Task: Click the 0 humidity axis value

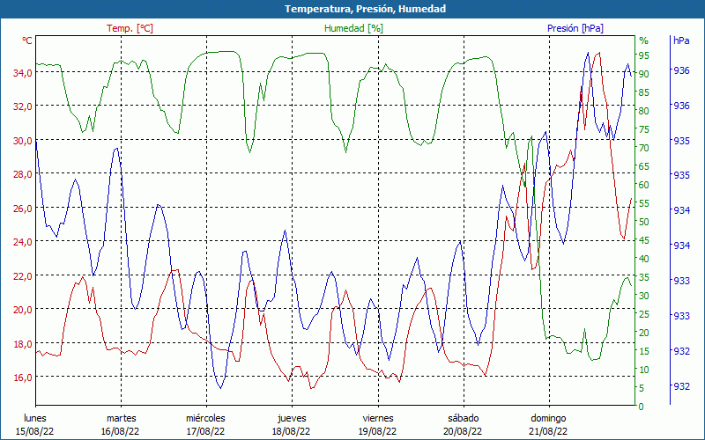Action: [642, 407]
